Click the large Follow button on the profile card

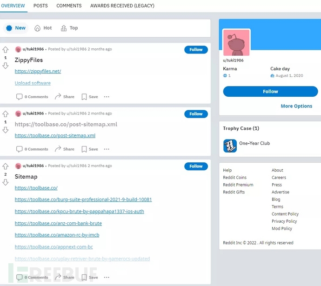tap(270, 92)
